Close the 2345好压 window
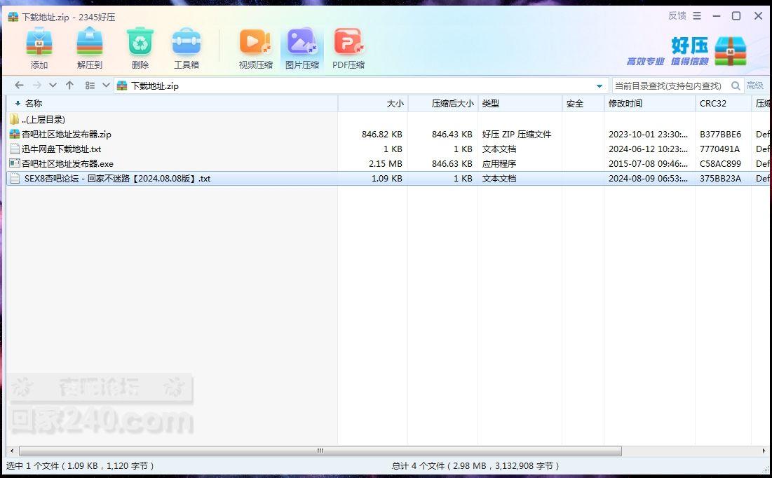Screen dimensions: 772x478 coord(758,15)
